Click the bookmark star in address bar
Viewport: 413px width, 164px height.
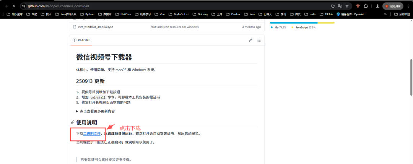click(x=347, y=6)
